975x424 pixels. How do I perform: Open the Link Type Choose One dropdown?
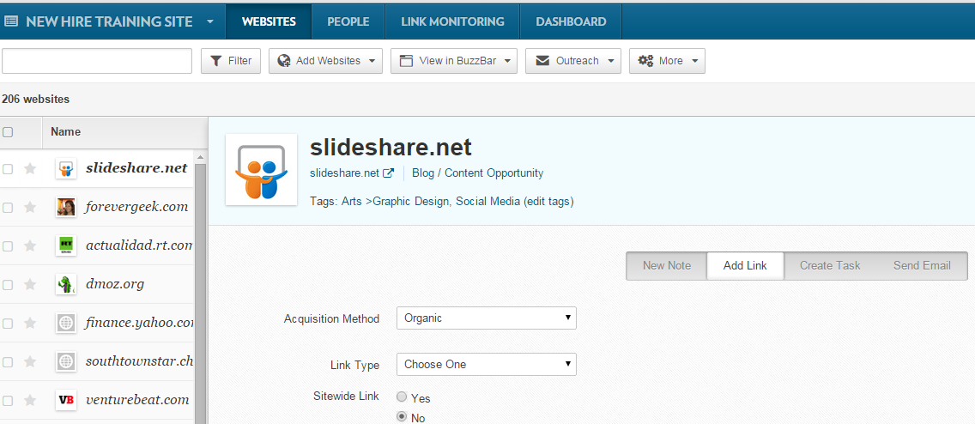(487, 364)
